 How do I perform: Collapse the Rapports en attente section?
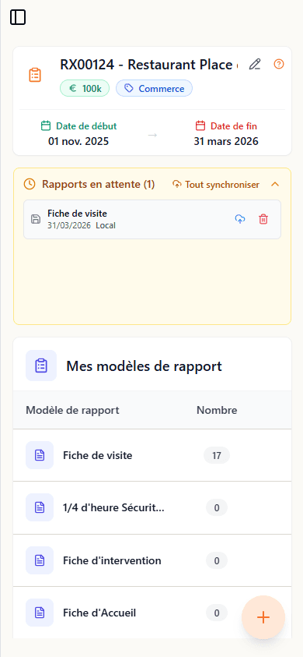[275, 185]
